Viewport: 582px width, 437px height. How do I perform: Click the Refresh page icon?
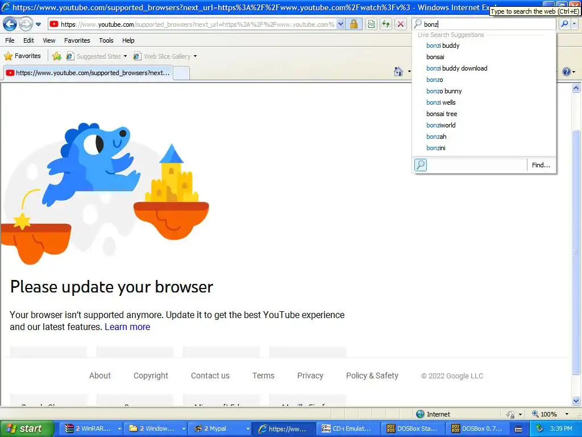coord(386,24)
